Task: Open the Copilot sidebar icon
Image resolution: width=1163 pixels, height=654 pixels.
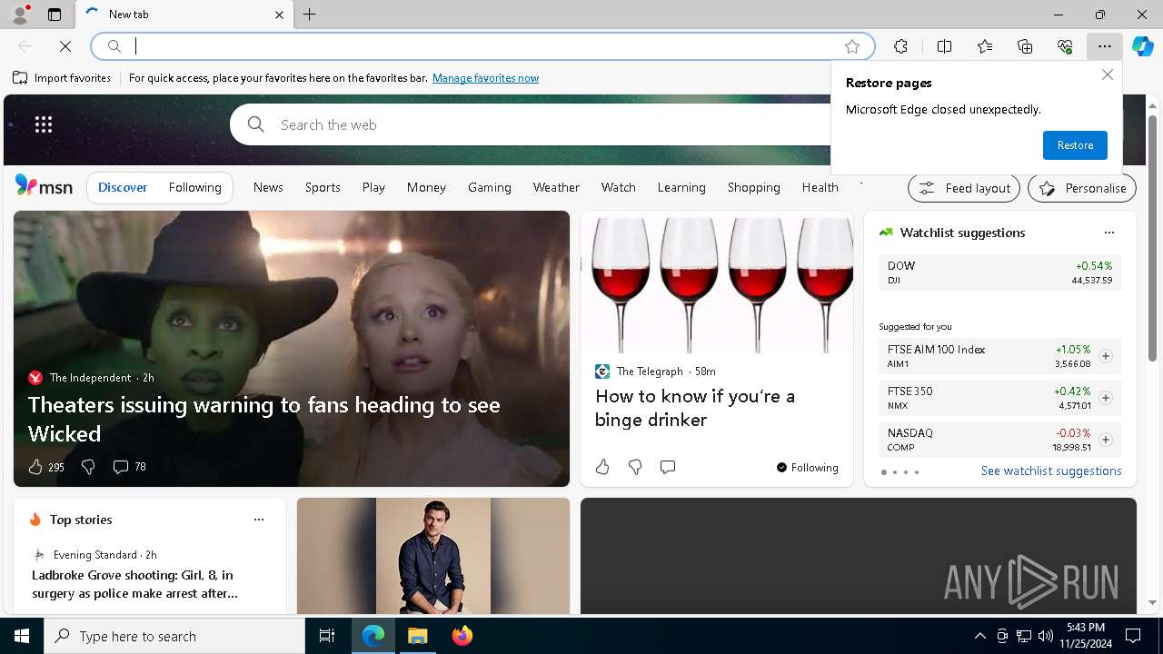Action: pyautogui.click(x=1143, y=46)
